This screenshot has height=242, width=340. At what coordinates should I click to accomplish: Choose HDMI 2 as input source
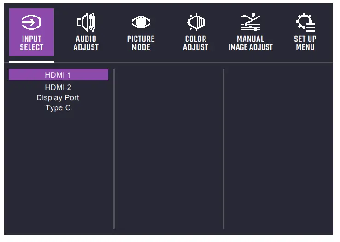[58, 87]
